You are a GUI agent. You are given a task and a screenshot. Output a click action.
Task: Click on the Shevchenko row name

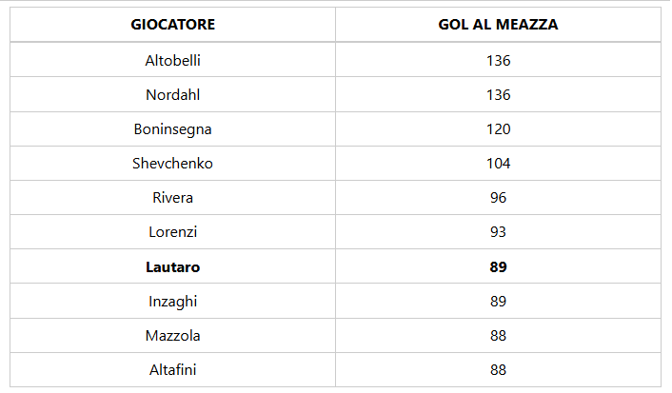(172, 164)
